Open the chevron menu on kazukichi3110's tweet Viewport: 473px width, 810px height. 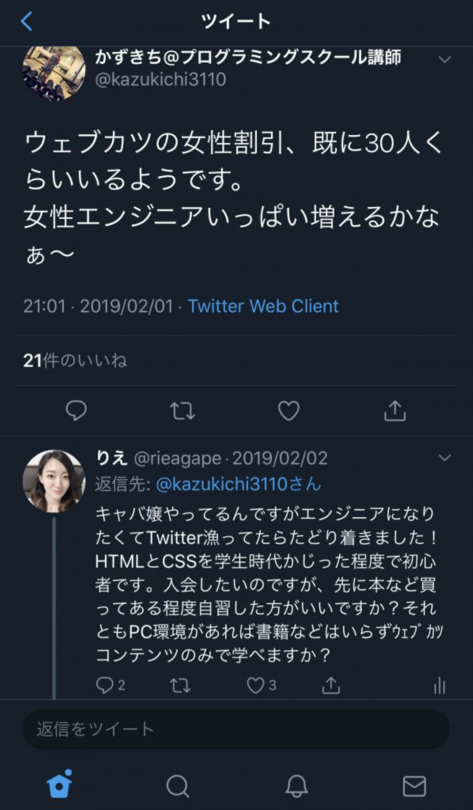point(444,59)
